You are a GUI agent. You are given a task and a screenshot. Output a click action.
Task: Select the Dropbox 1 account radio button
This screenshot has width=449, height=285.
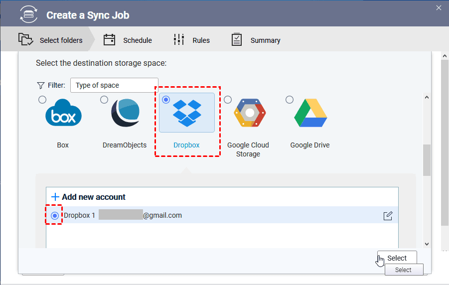55,216
